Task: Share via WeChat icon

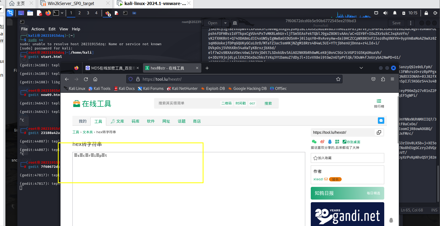Action: [314, 142]
